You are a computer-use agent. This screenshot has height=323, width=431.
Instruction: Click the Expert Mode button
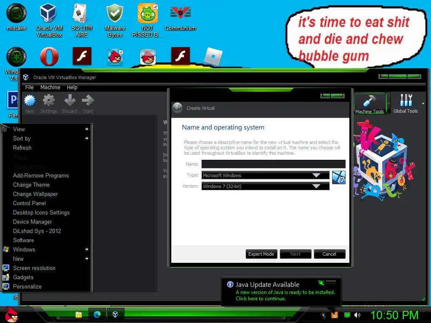click(261, 254)
